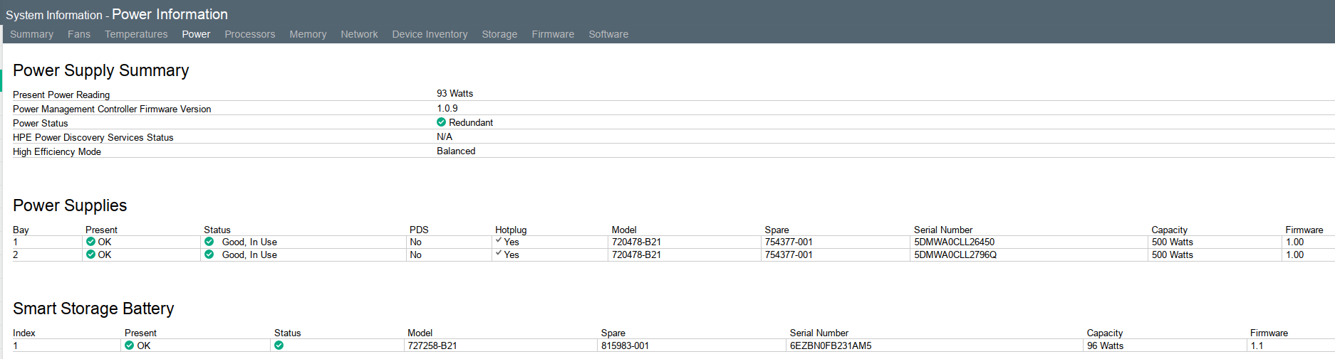This screenshot has height=359, width=1335.
Task: Open the Network tab
Action: [x=359, y=34]
